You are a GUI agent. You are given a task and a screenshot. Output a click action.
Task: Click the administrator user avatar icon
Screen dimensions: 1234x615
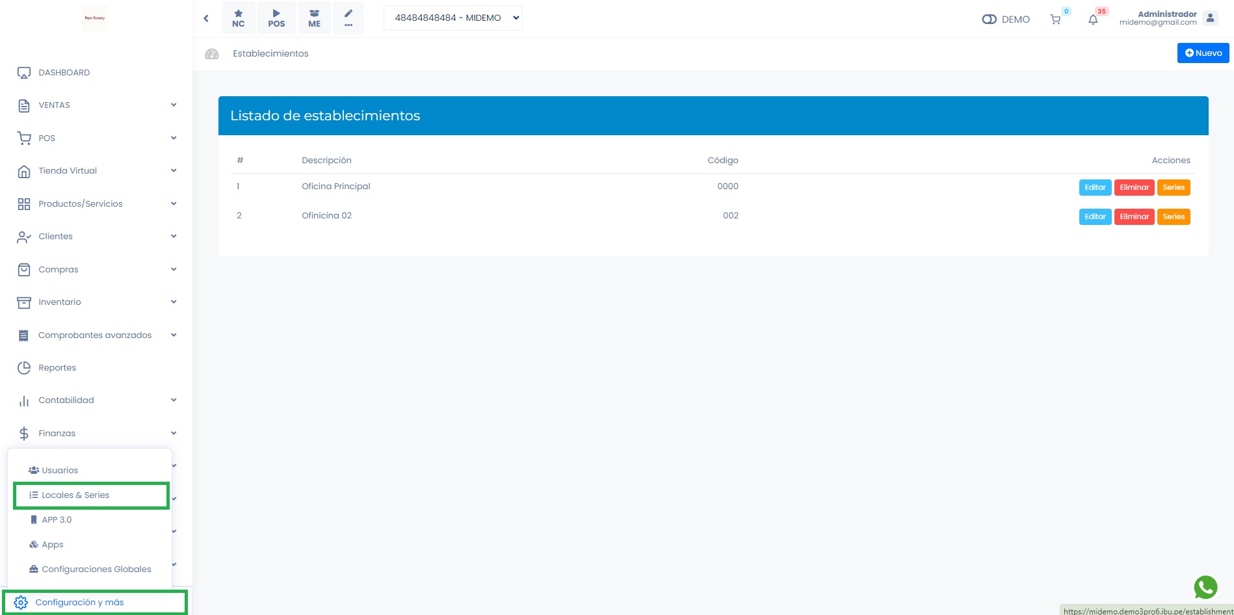[1210, 18]
